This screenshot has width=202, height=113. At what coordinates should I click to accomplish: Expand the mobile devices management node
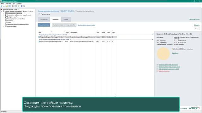(4, 15)
